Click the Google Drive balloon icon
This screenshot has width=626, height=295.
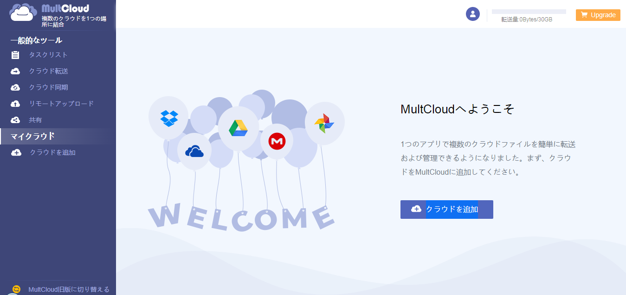click(x=238, y=128)
